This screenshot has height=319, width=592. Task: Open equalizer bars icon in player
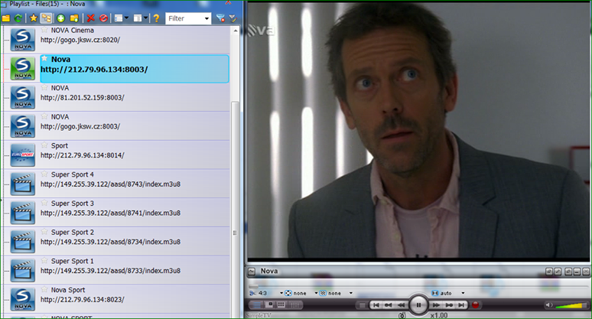coord(295,304)
